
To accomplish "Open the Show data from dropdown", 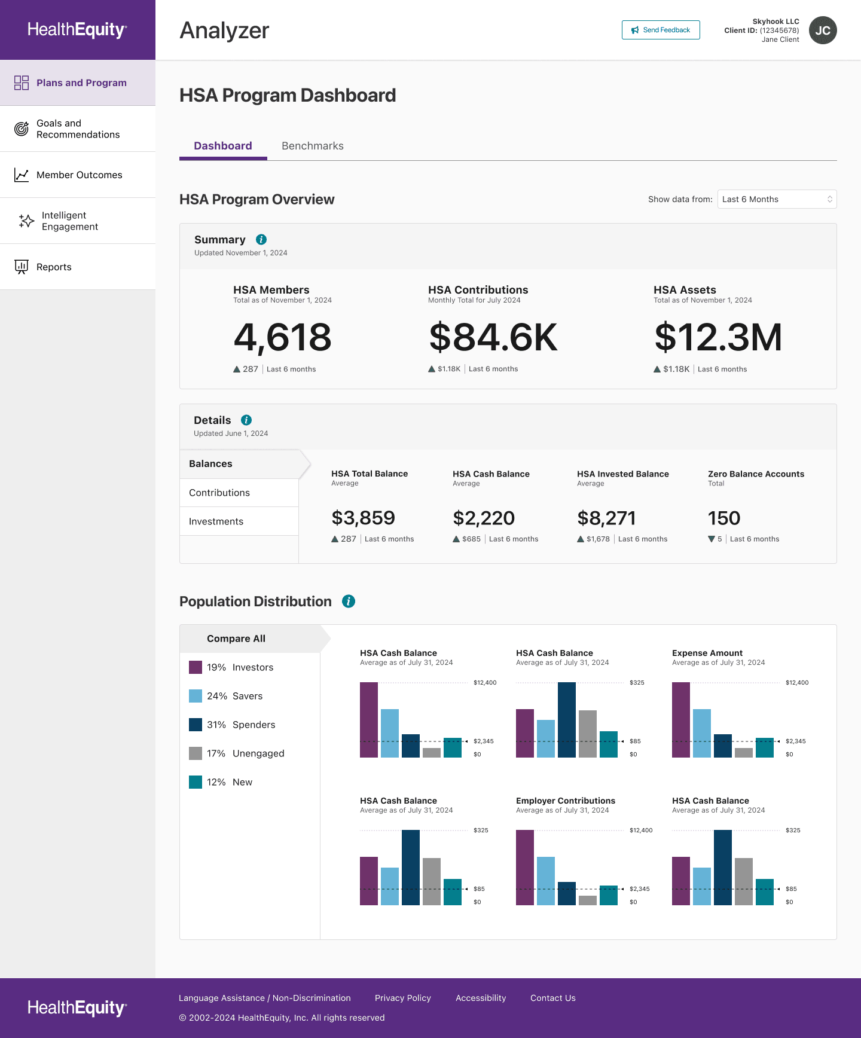I will (777, 199).
